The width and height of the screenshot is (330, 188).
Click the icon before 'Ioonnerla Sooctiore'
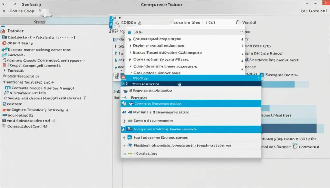[131, 103]
